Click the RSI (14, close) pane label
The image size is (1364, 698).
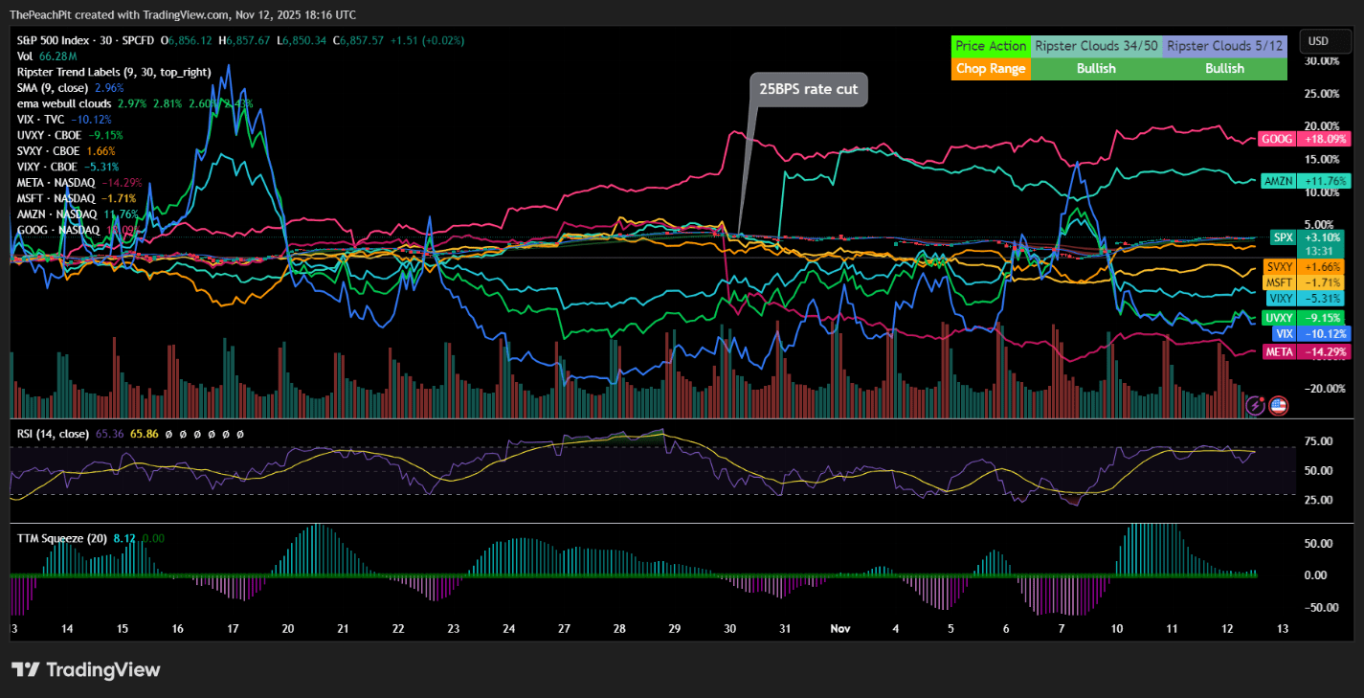tap(54, 434)
